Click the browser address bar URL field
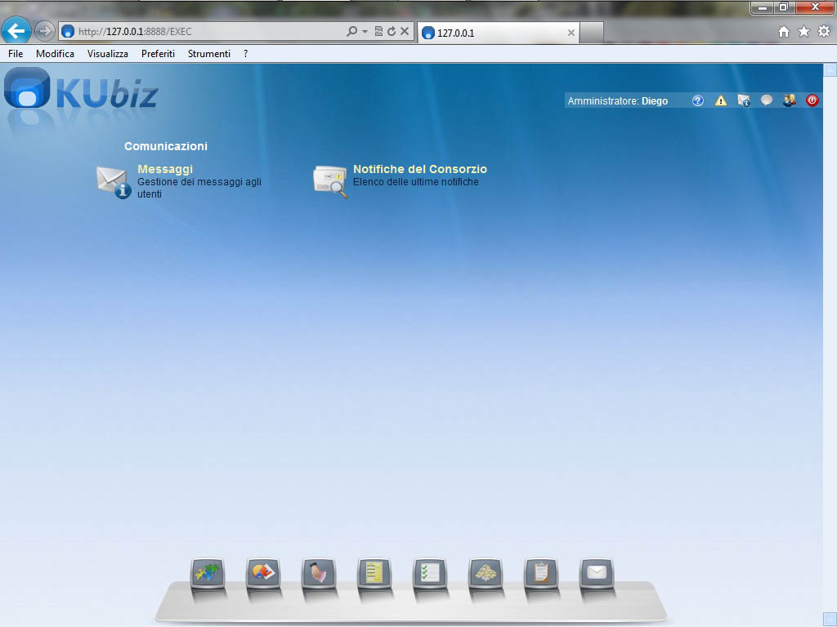Viewport: 837px width, 627px height. (x=204, y=32)
